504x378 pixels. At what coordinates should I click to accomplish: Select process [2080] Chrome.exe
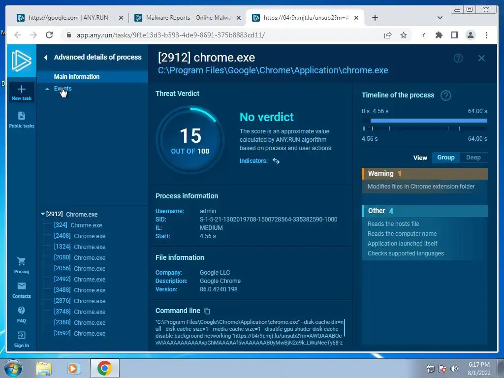tap(80, 257)
